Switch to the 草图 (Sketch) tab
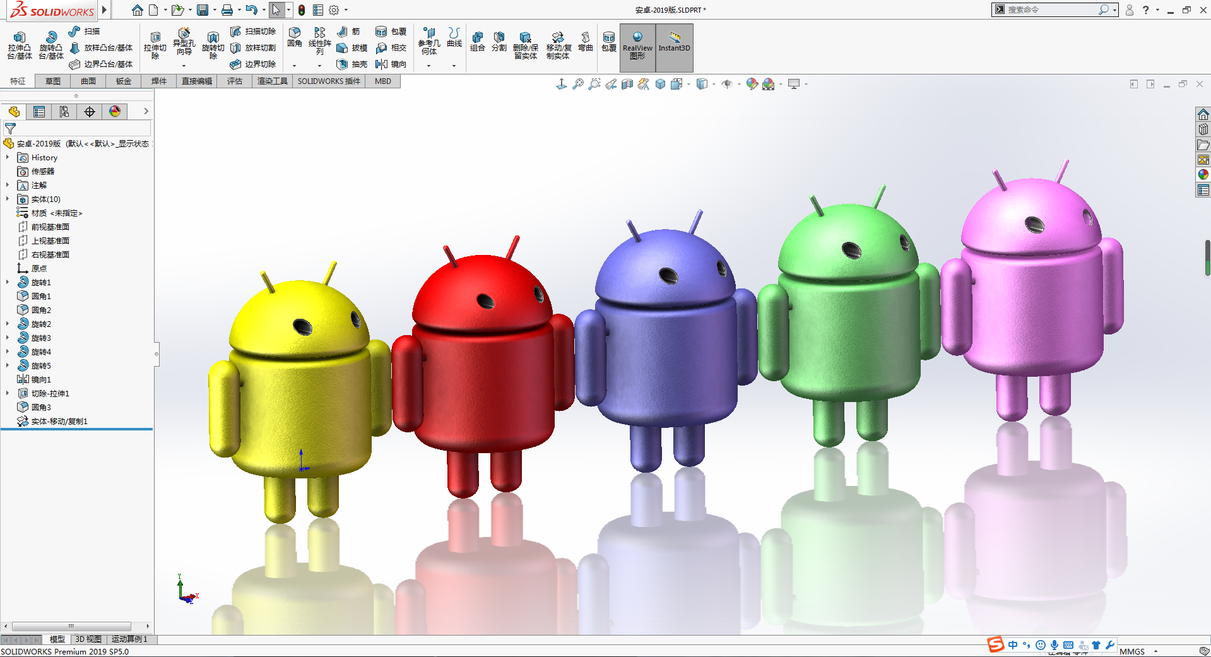1211x657 pixels. pyautogui.click(x=53, y=81)
